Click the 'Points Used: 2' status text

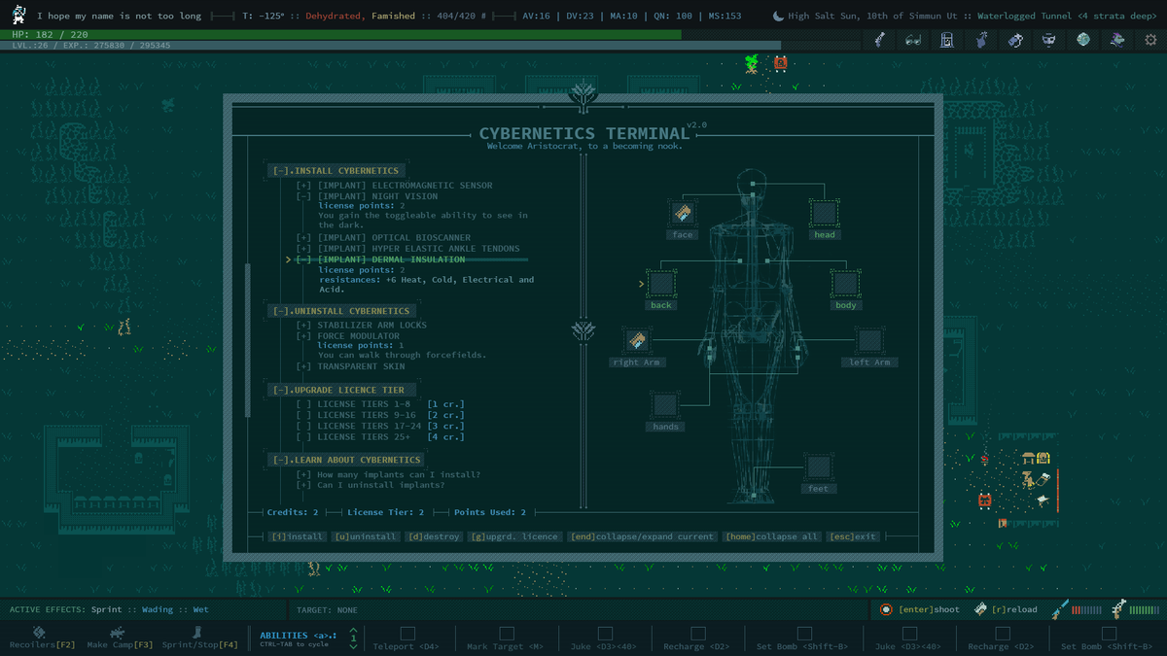pos(490,512)
